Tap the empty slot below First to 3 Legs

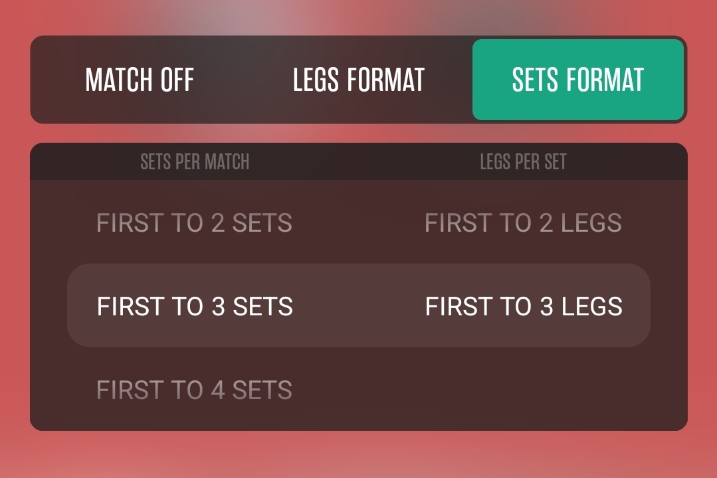pos(523,390)
